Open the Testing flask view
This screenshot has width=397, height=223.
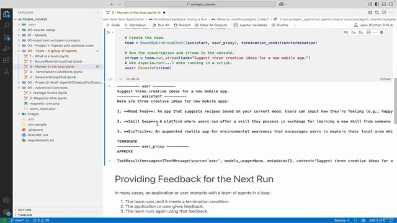coord(6,72)
